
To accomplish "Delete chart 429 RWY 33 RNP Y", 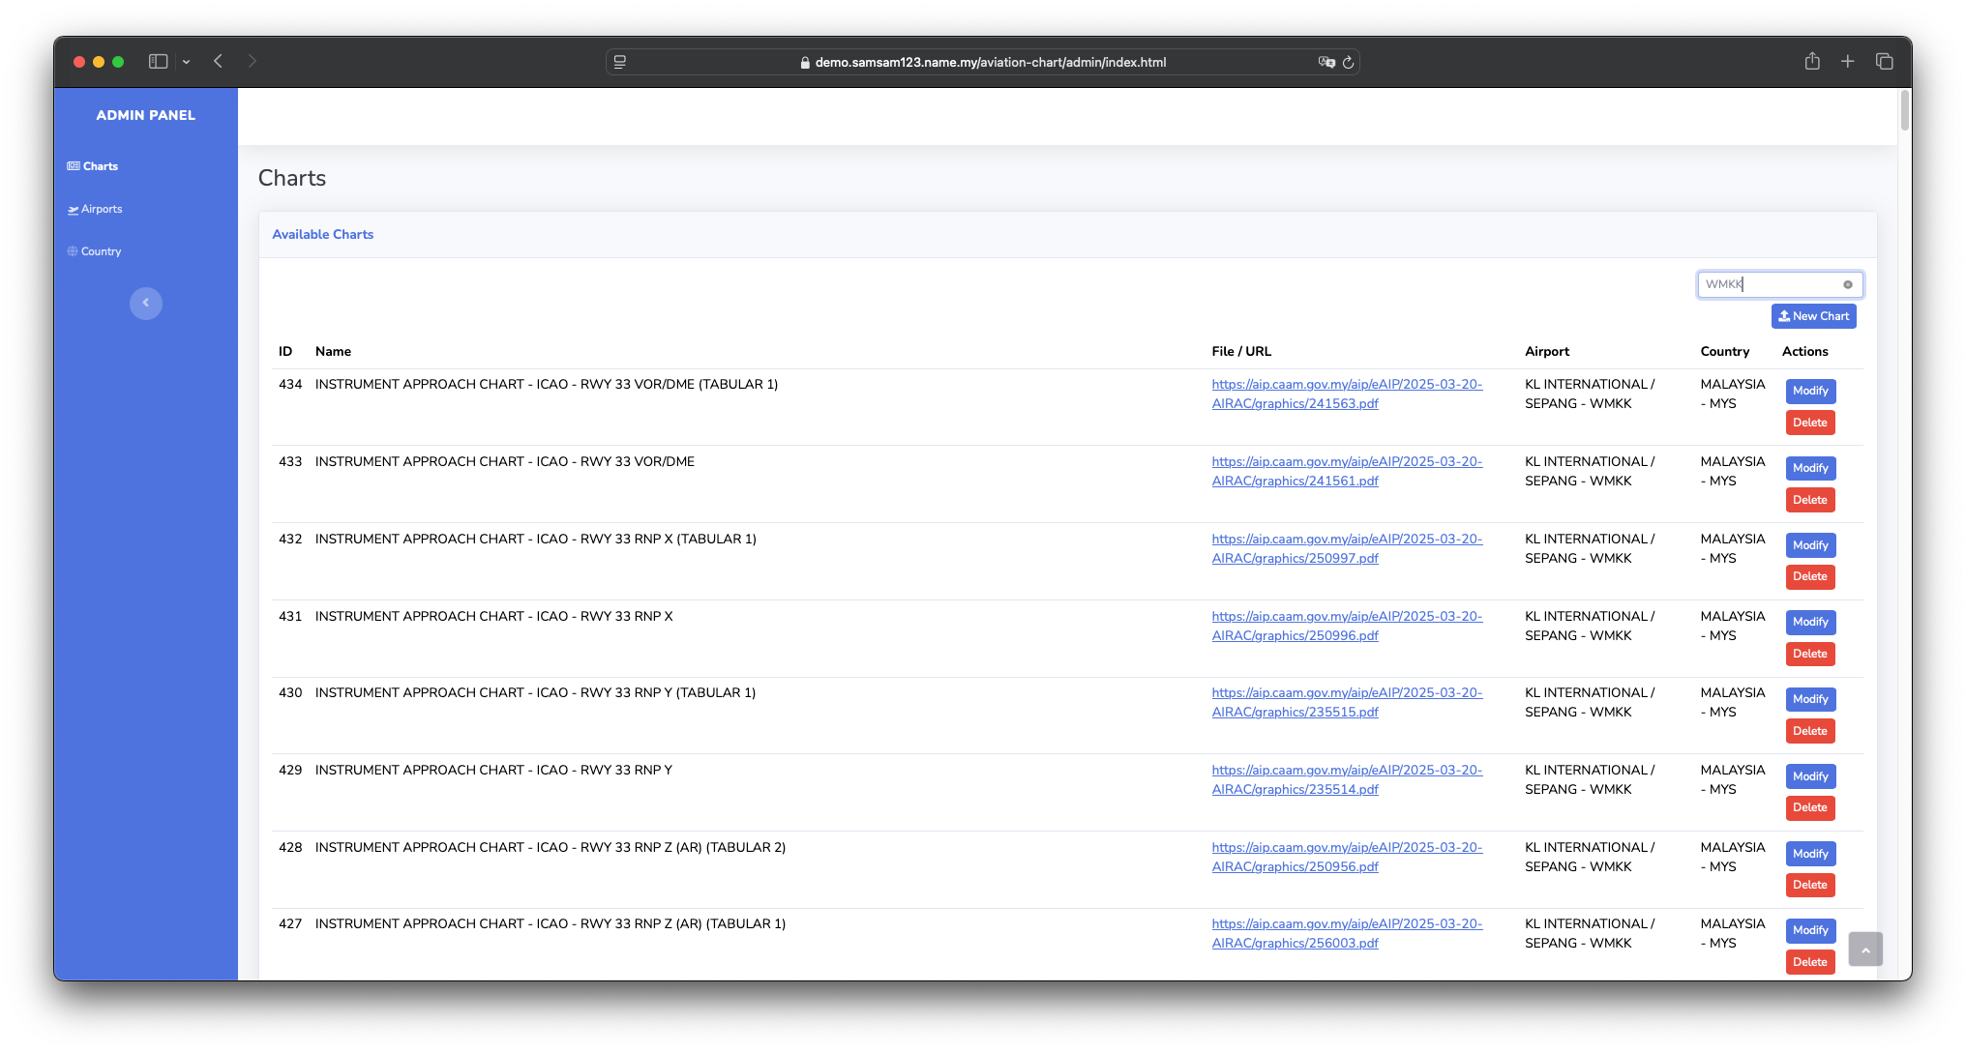I will click(x=1809, y=807).
